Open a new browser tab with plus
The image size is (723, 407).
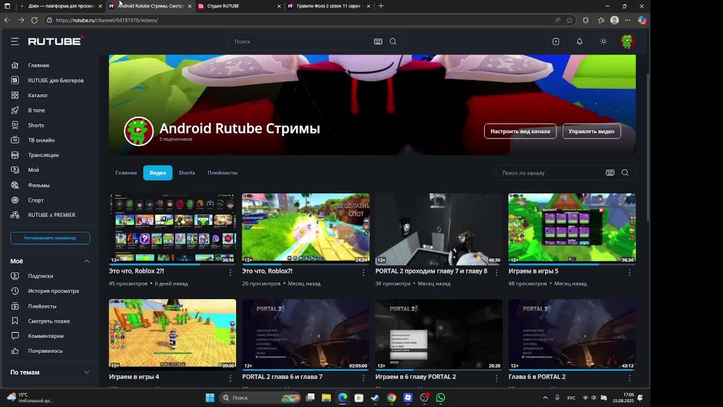click(381, 6)
